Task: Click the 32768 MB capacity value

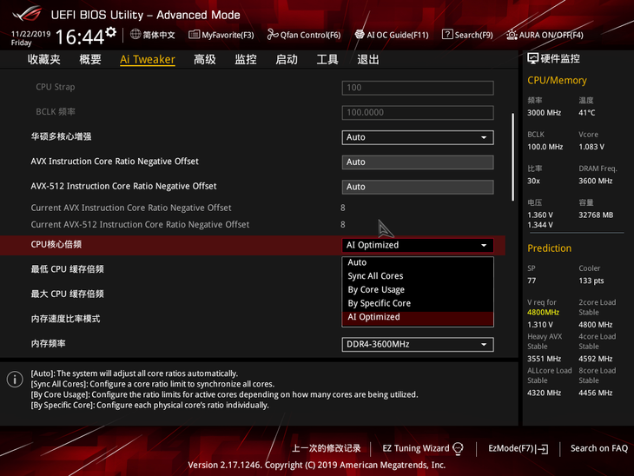Action: pos(596,215)
